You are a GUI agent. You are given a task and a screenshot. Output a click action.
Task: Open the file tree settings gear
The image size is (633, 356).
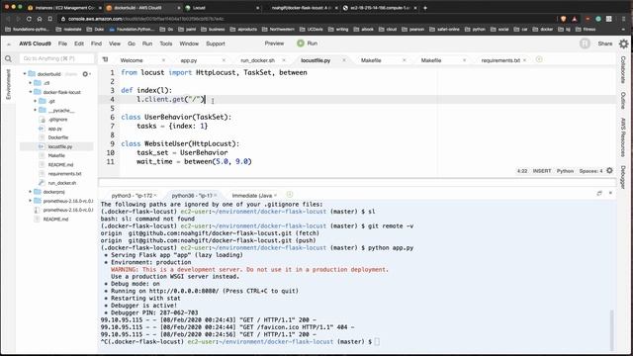pos(85,74)
